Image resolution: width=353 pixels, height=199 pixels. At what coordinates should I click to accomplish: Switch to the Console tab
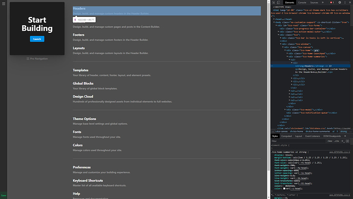pyautogui.click(x=302, y=3)
